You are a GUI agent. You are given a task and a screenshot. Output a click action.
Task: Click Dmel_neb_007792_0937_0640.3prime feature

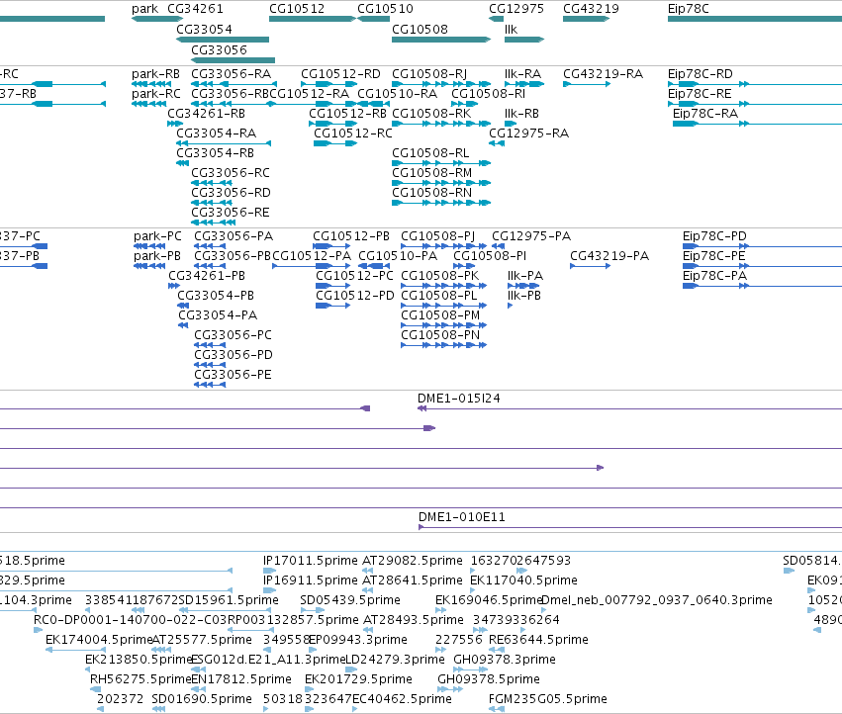click(x=657, y=600)
